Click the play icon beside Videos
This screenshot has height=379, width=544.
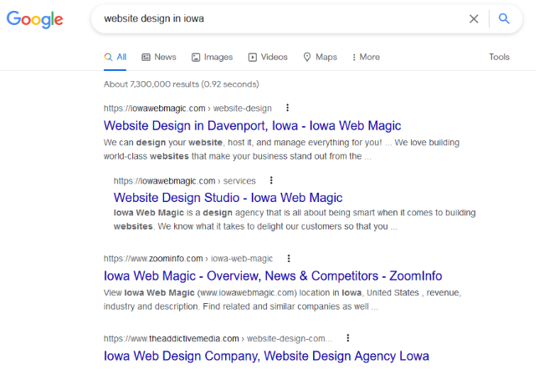(252, 58)
